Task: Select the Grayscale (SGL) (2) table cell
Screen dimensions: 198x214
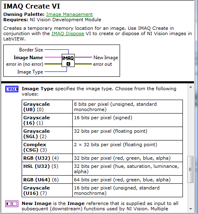Action: coord(47,134)
